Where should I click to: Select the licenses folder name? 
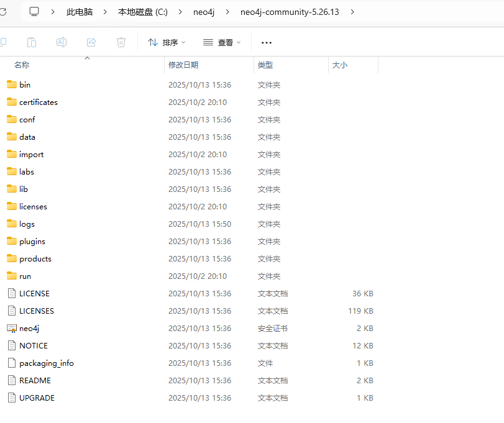(x=33, y=206)
